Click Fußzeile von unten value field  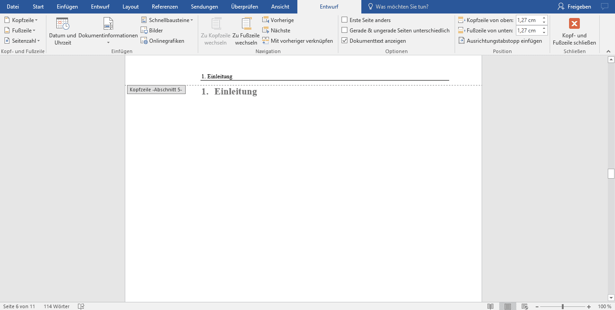(528, 31)
